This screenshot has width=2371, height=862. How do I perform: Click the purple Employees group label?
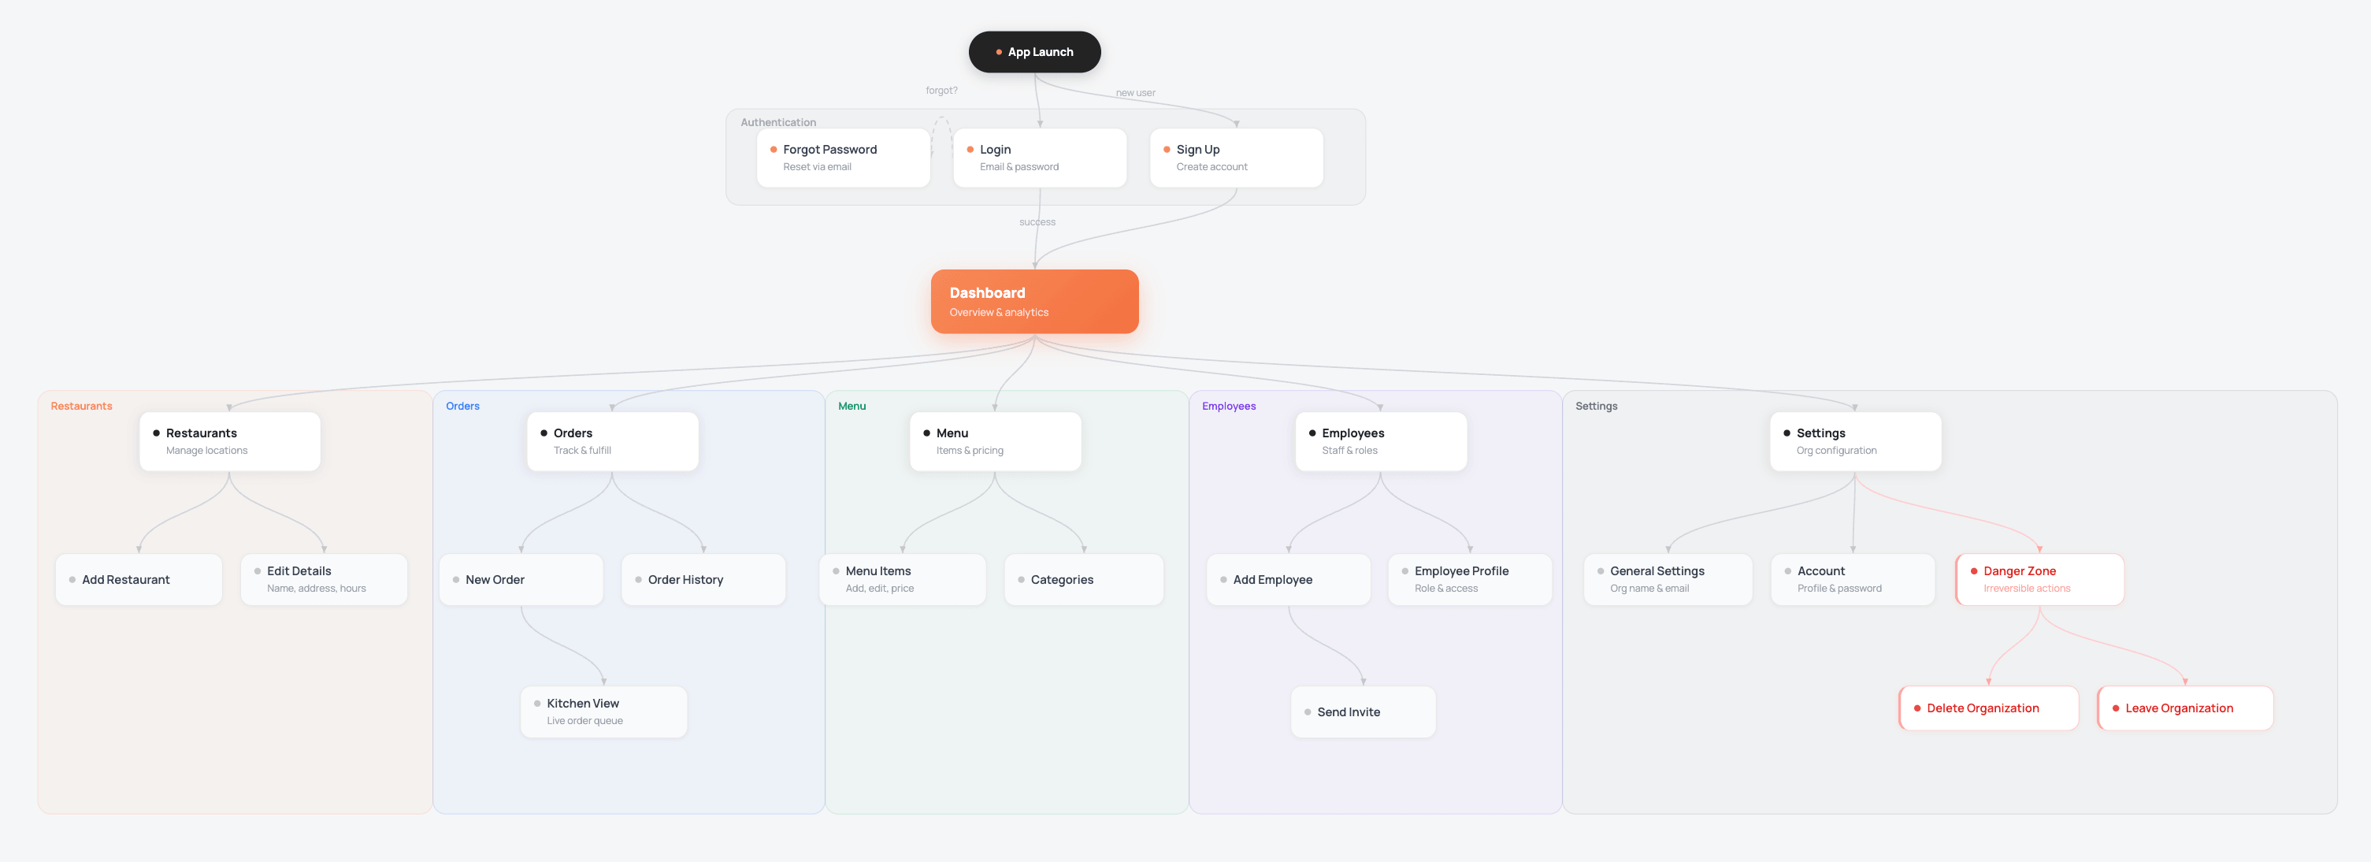point(1229,406)
